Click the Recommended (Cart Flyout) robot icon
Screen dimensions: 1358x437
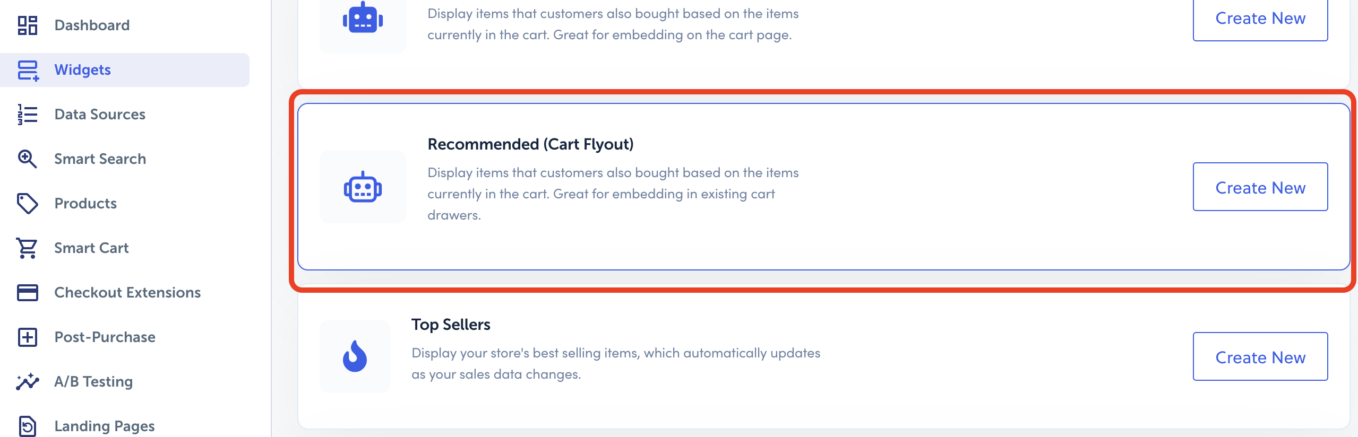tap(363, 187)
